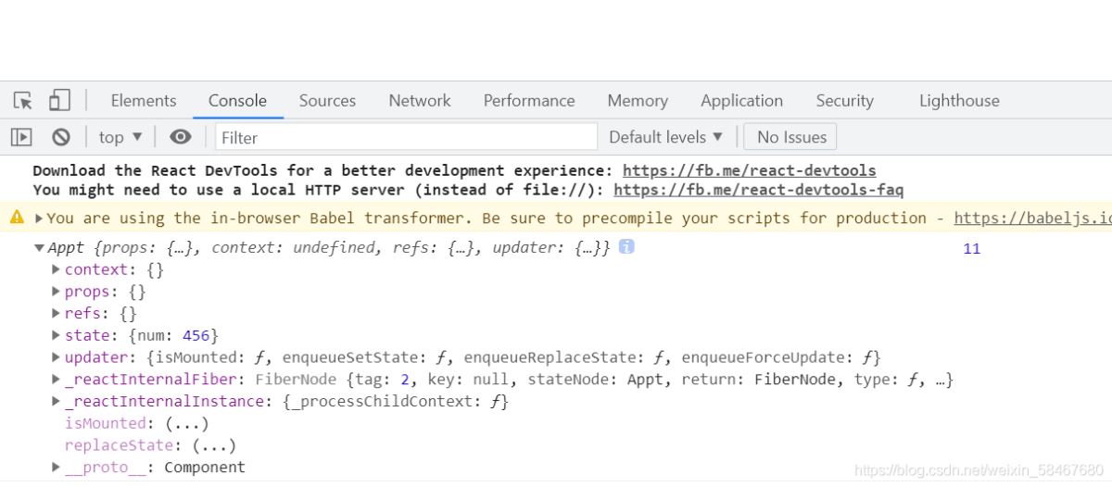Open the fb.me/react-devtools link
The image size is (1112, 487).
(x=749, y=170)
